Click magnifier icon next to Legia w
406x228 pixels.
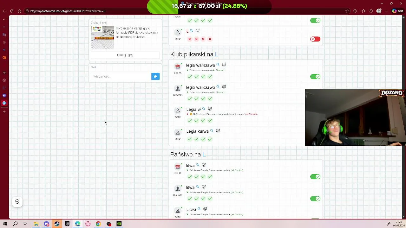coord(204,109)
